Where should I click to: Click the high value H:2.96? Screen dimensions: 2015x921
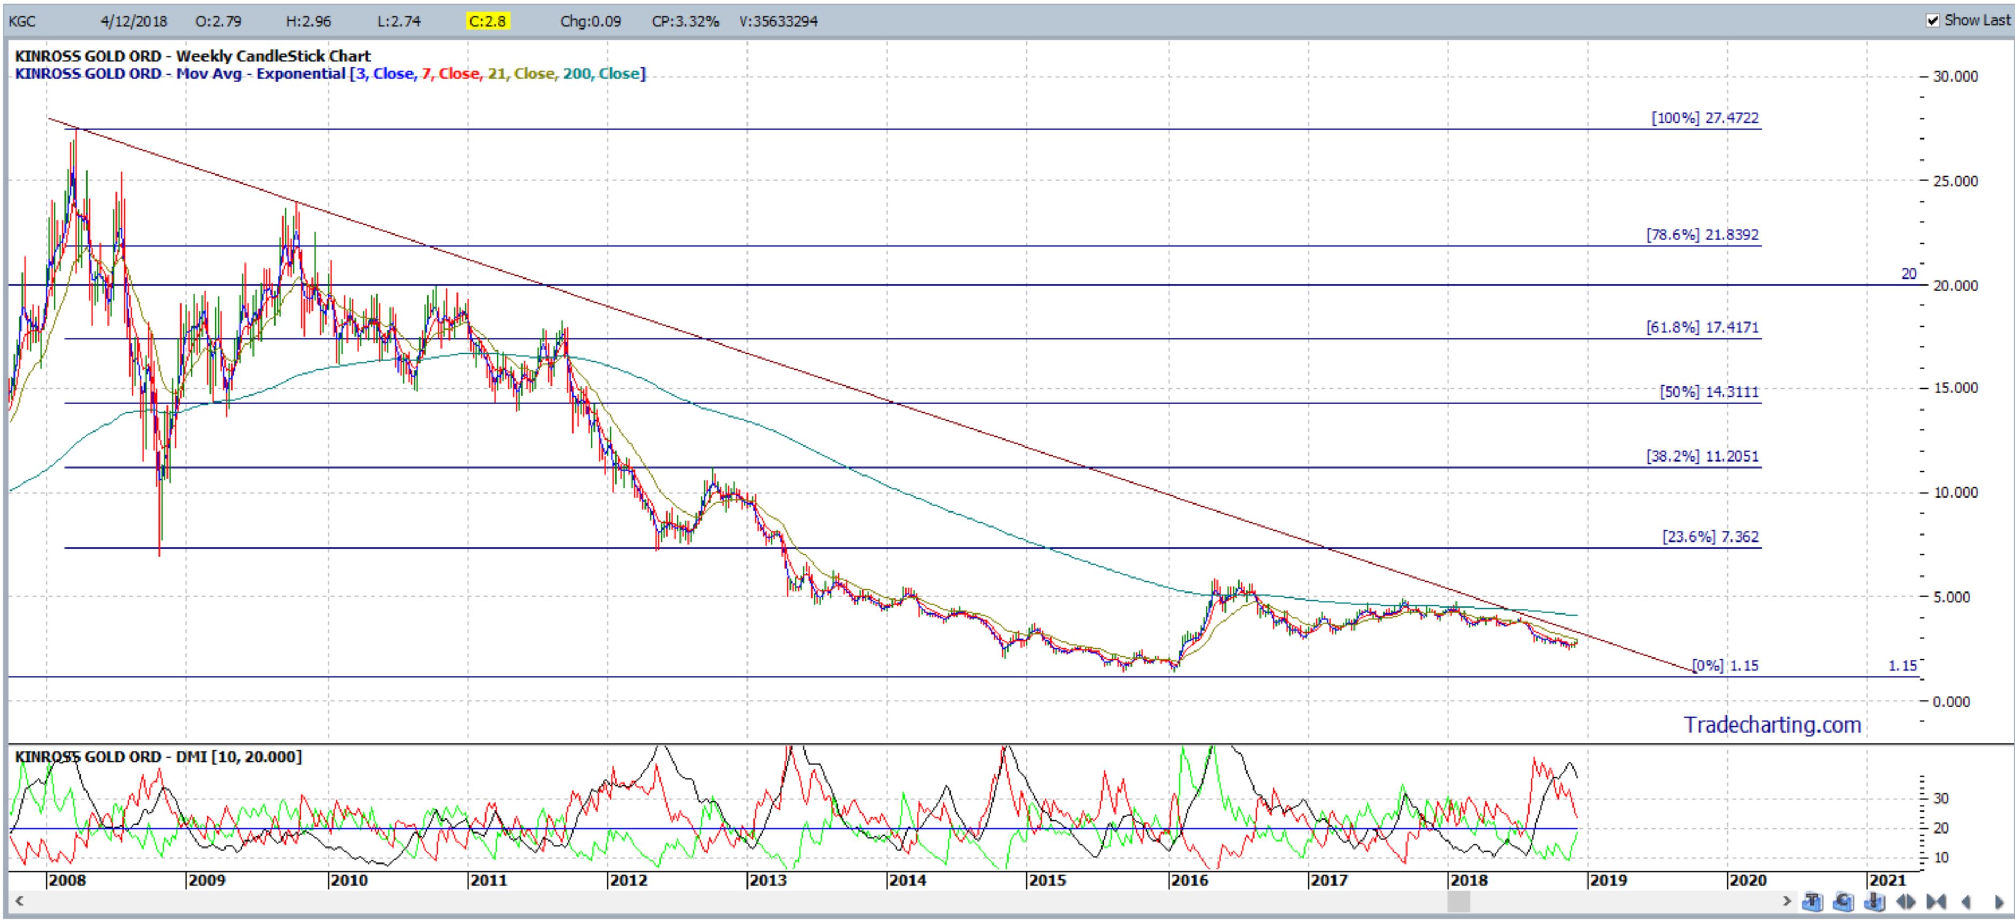pos(308,21)
